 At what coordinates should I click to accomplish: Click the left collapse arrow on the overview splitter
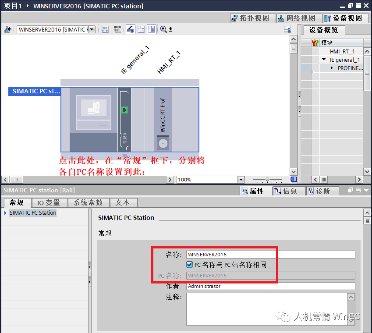tap(299, 96)
